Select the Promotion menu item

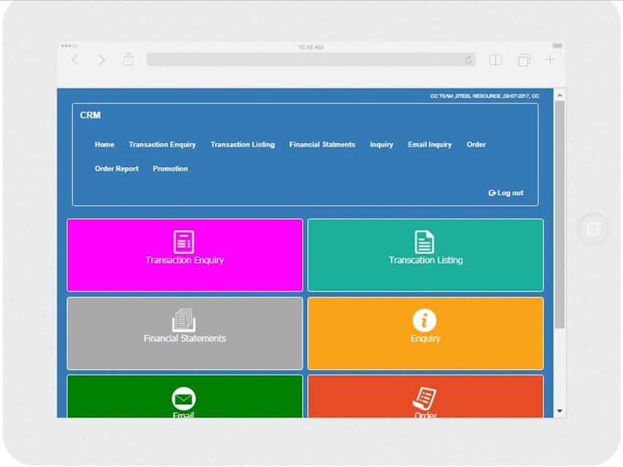pos(170,169)
